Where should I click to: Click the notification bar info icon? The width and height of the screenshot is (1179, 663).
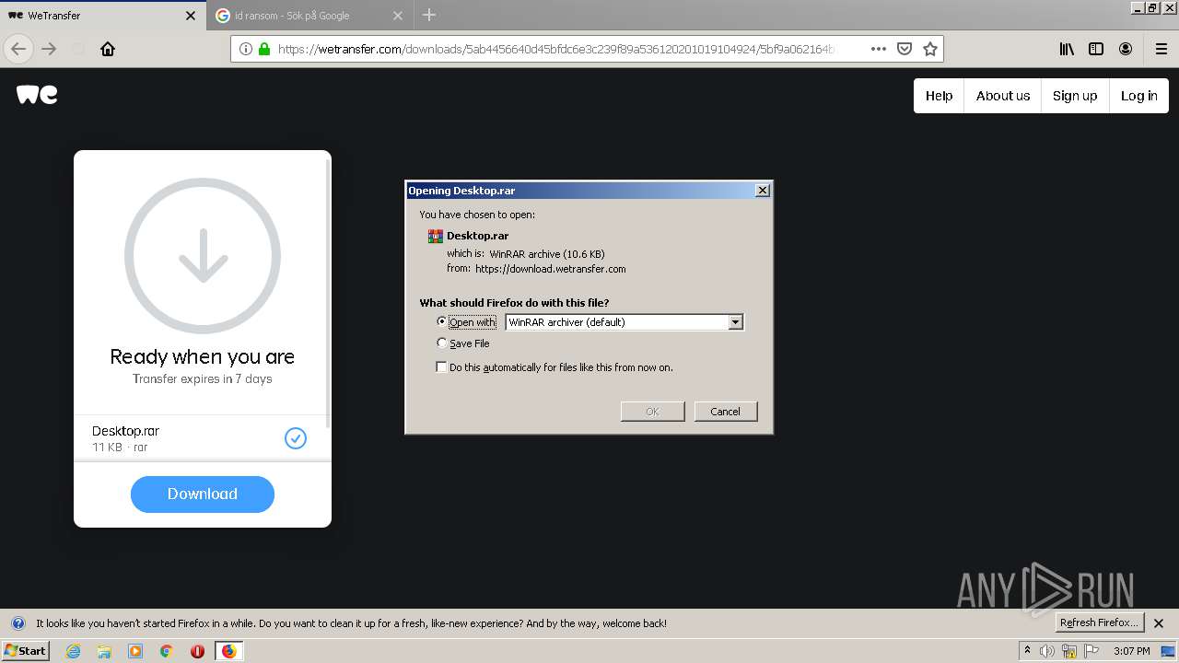point(18,623)
